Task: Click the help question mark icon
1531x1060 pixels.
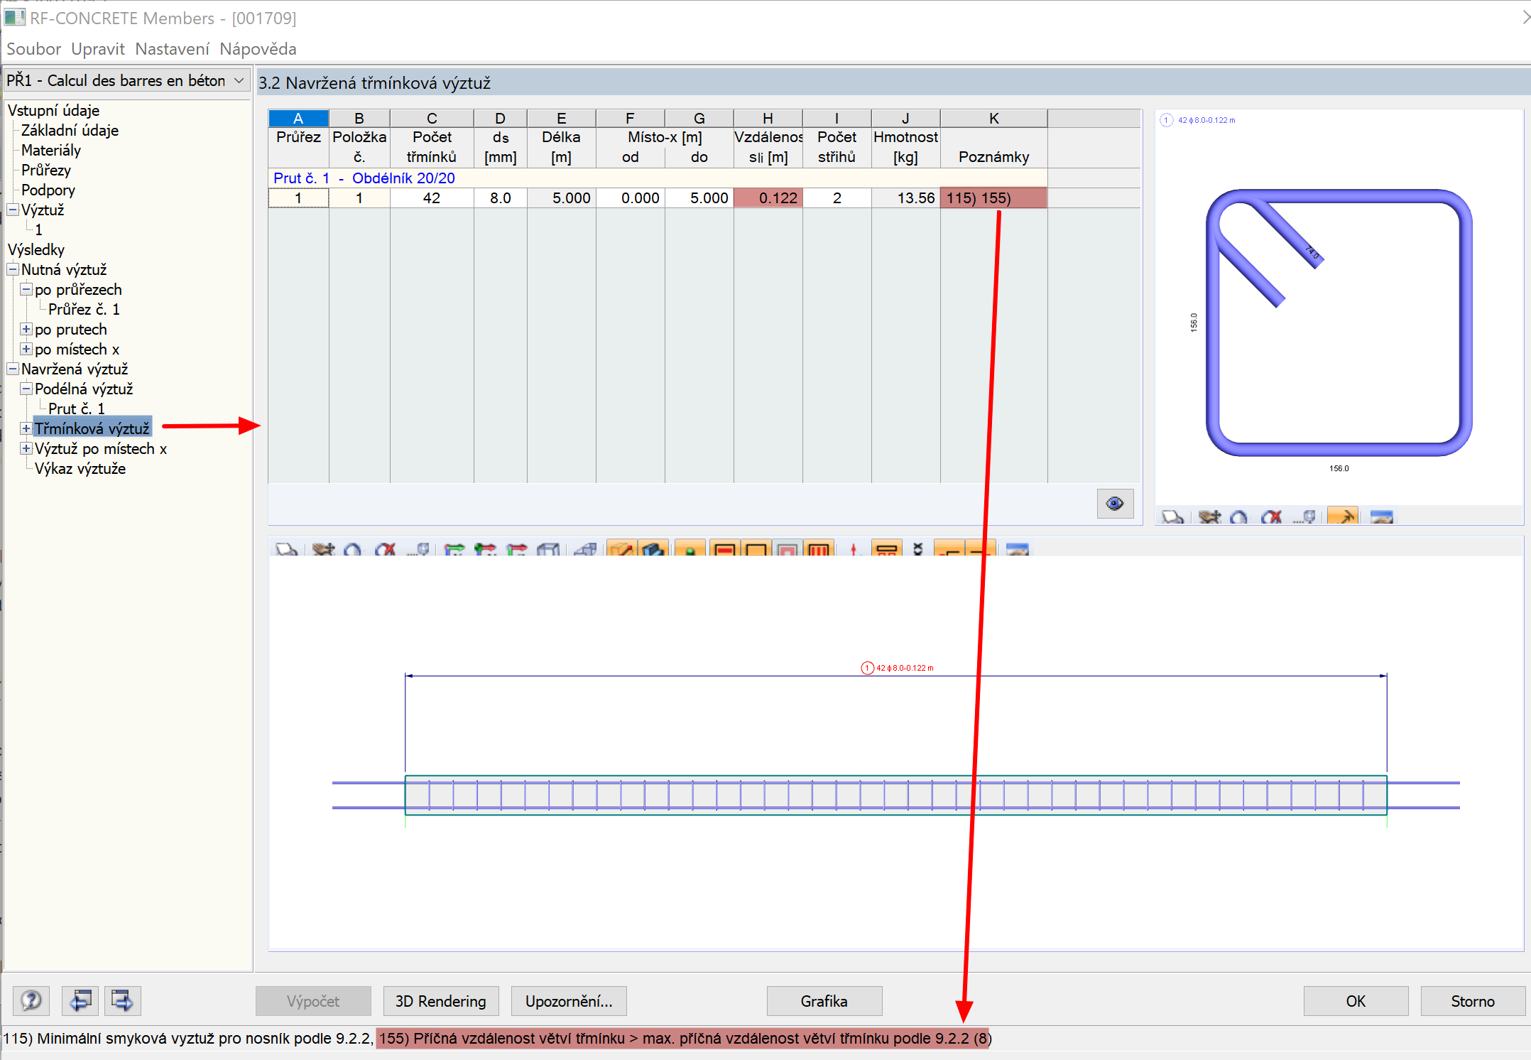Action: (31, 1000)
